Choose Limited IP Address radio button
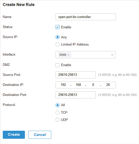Image resolution: width=139 pixels, height=144 pixels. click(58, 45)
